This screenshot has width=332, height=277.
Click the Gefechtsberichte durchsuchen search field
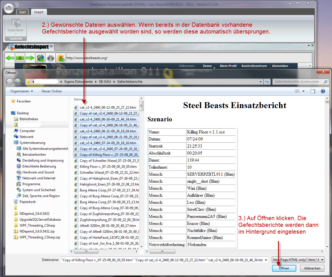tap(298, 82)
